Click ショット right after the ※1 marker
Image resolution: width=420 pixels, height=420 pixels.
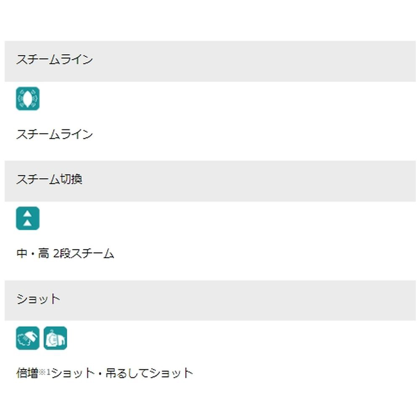pyautogui.click(x=72, y=373)
